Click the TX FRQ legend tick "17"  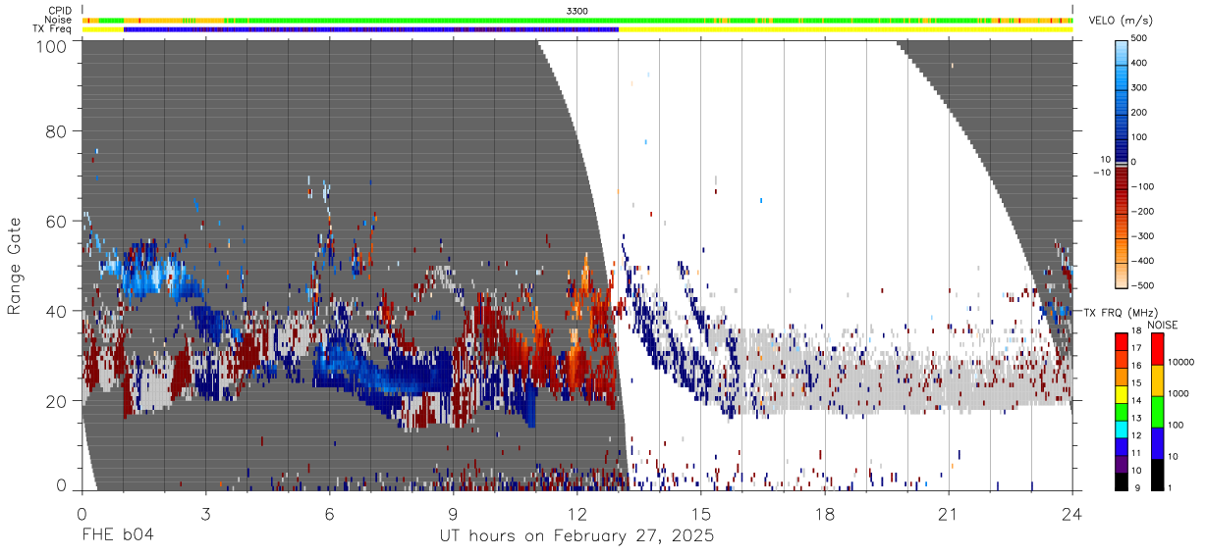(x=1136, y=348)
